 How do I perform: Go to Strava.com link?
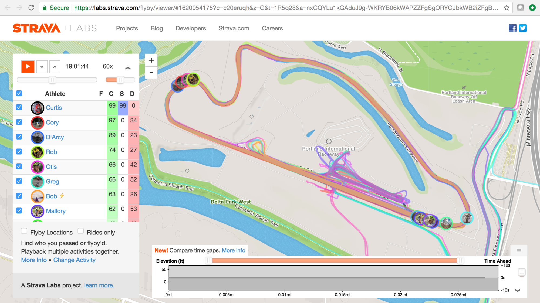(x=234, y=28)
